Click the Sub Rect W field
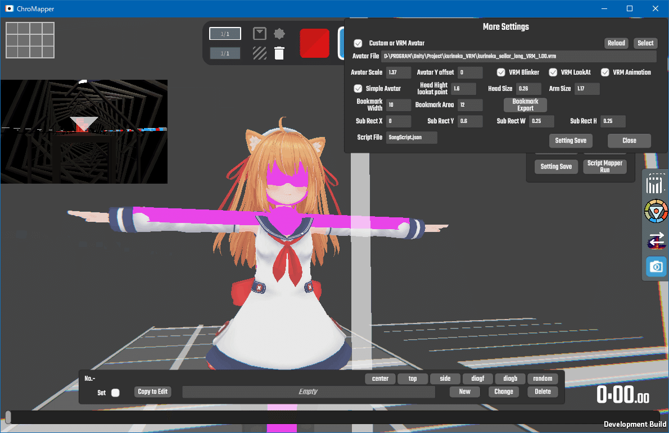669x433 pixels. [x=541, y=121]
